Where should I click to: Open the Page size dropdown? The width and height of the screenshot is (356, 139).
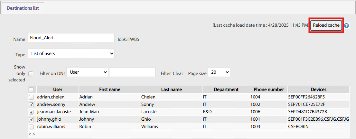[x=219, y=72]
